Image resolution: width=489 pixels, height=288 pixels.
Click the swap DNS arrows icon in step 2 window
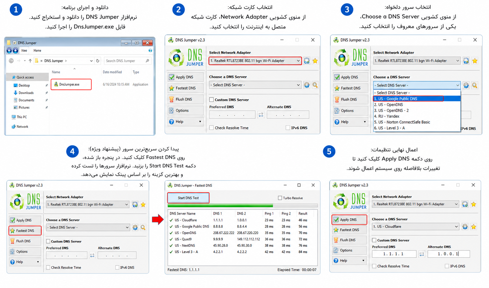261,115
